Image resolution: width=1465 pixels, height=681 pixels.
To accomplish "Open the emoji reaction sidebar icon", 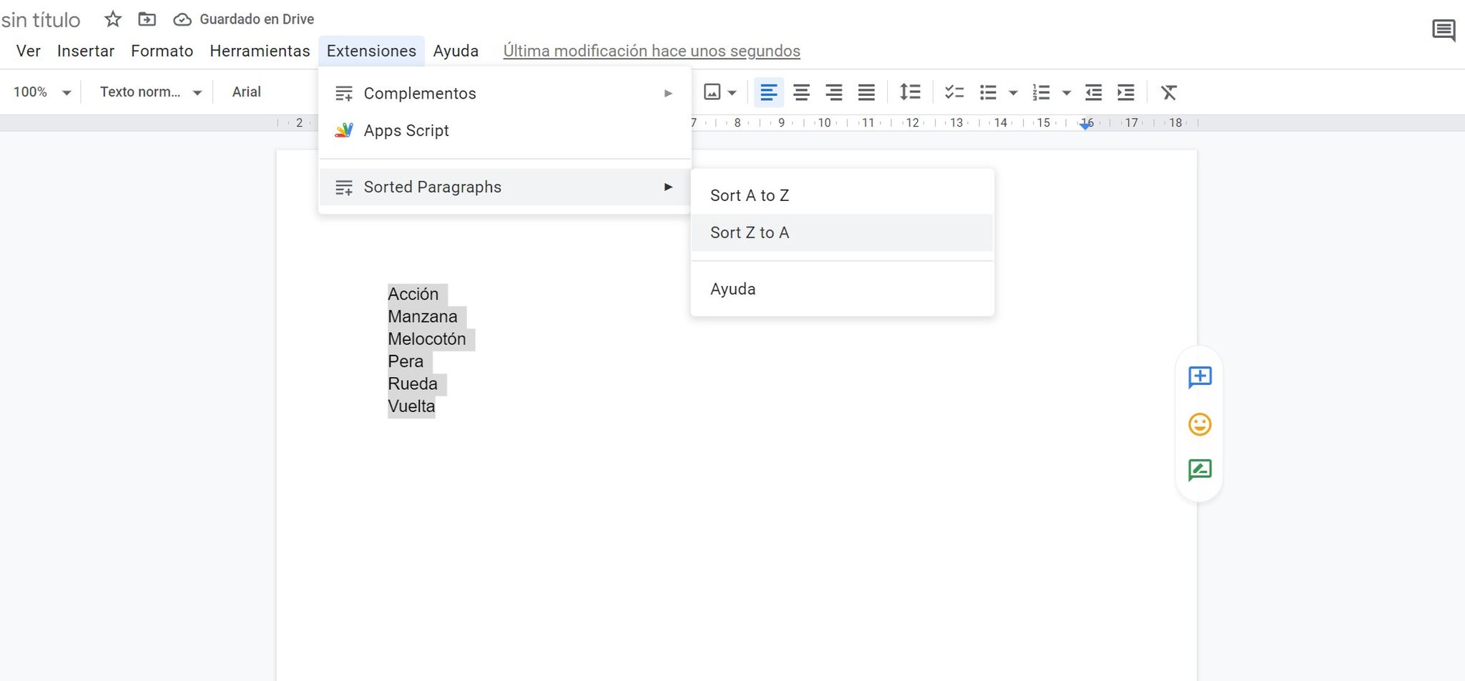I will click(x=1200, y=423).
